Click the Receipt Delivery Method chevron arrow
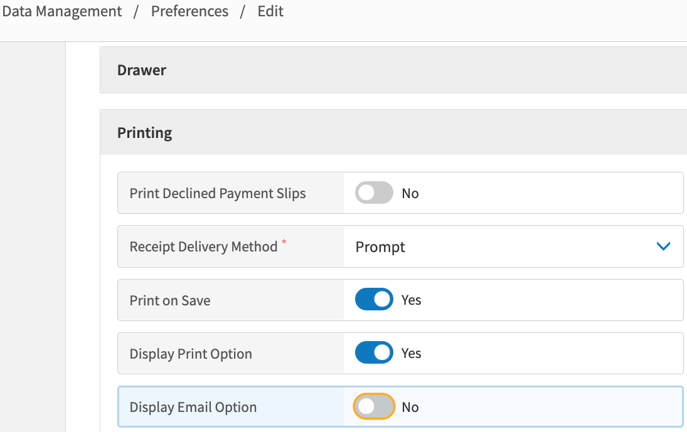687x432 pixels. tap(663, 246)
